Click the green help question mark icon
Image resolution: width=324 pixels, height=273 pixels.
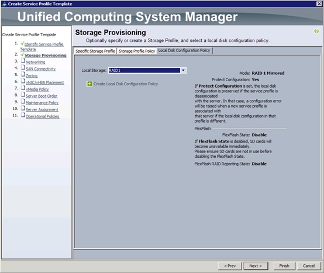coord(316,31)
